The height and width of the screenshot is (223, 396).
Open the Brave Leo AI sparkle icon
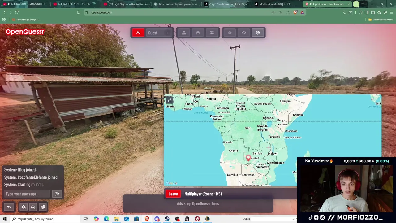379,12
